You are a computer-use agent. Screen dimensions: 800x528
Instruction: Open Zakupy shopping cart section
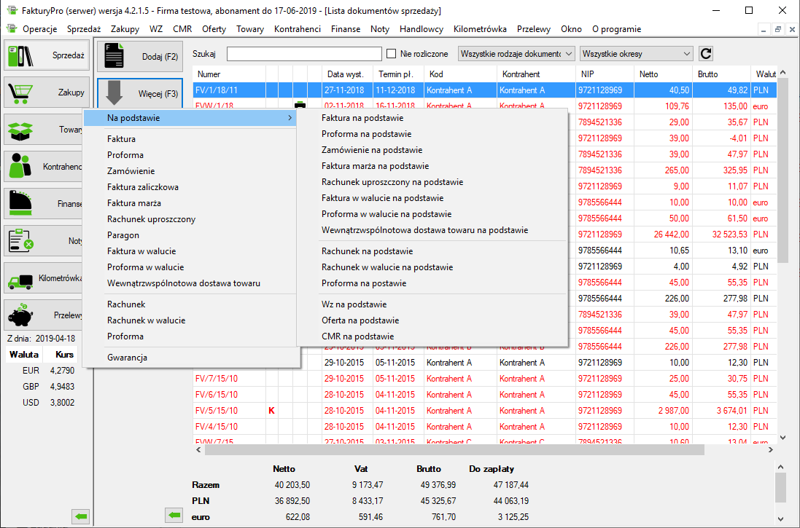47,92
